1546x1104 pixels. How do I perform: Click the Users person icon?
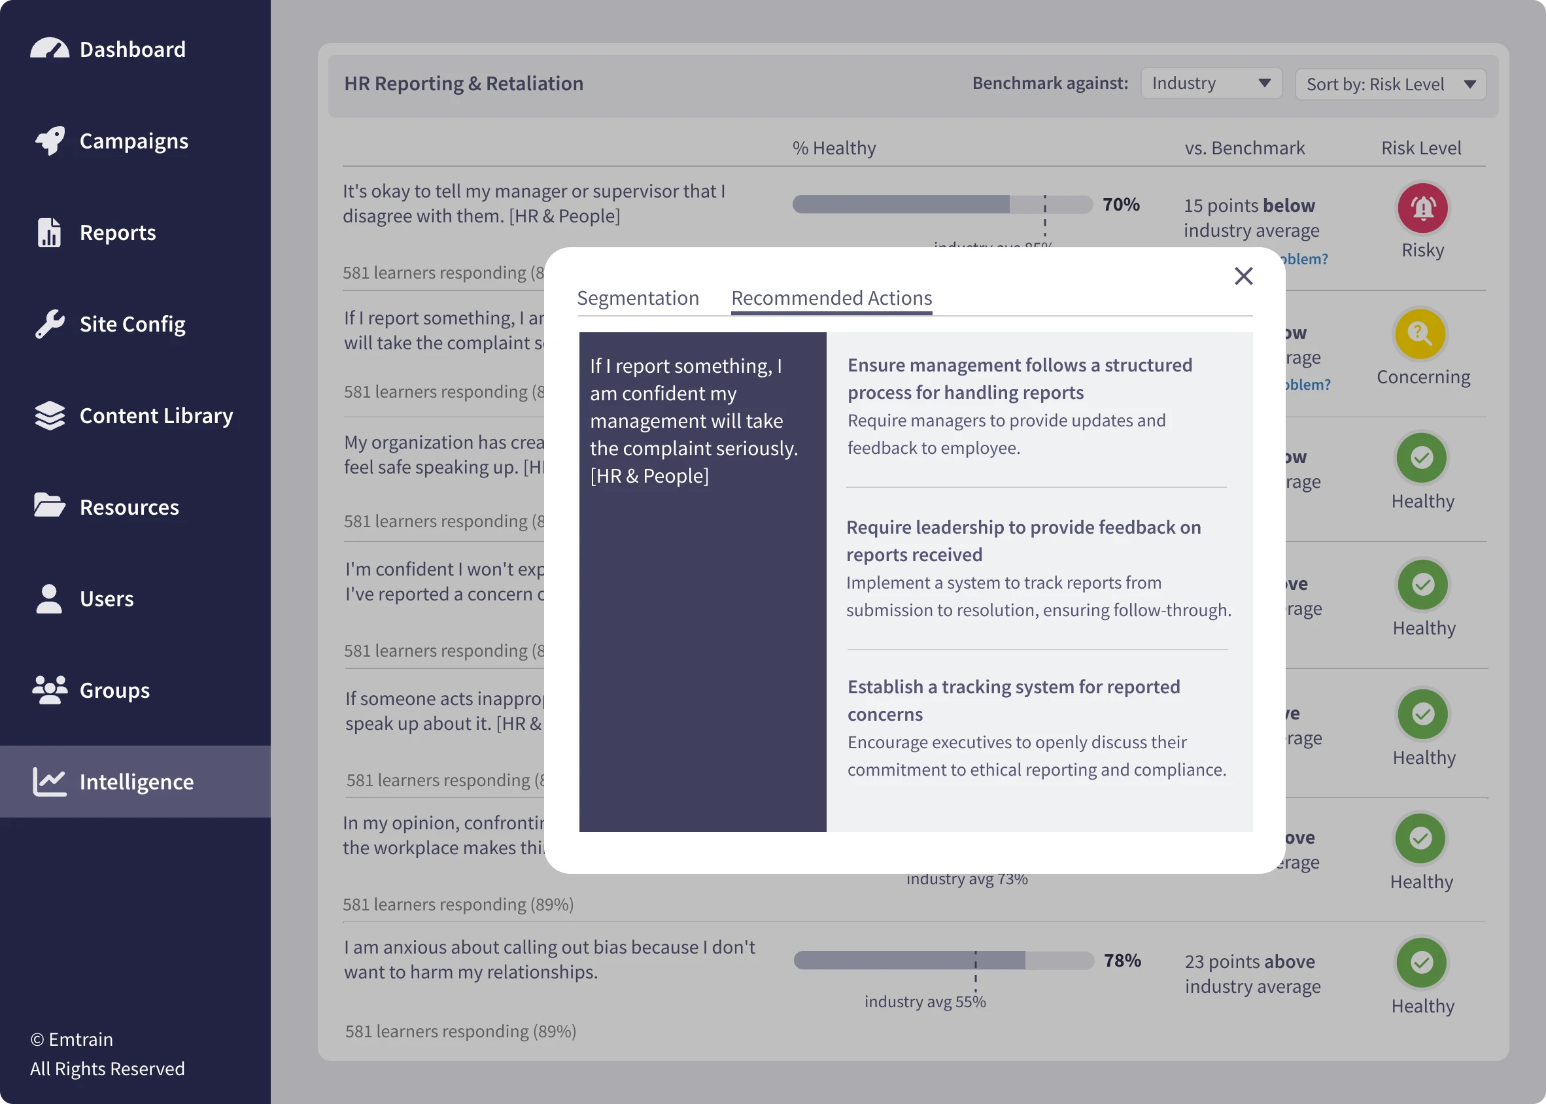click(49, 599)
